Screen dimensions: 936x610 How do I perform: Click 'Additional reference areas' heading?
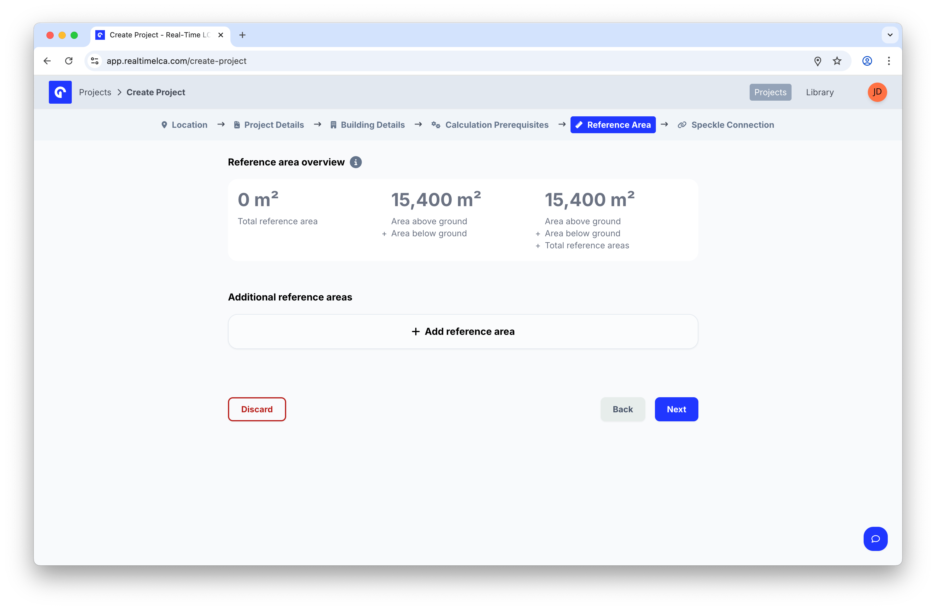290,297
